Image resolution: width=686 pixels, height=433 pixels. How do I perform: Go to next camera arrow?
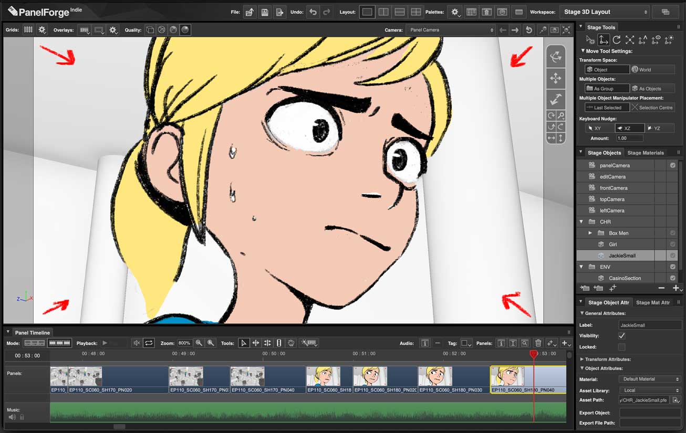[x=515, y=30]
